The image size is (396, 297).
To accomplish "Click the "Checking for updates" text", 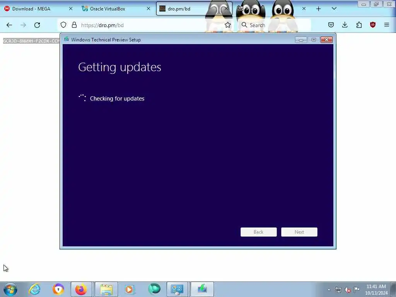I will coord(117,99).
